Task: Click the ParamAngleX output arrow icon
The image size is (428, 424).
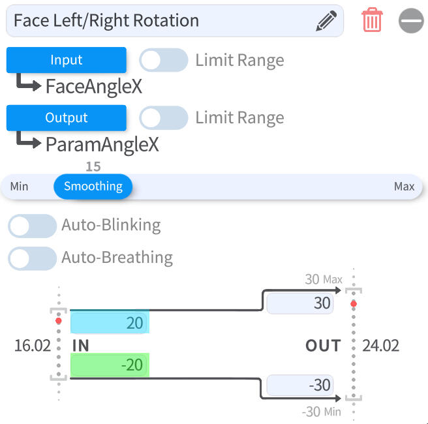Action: 29,141
